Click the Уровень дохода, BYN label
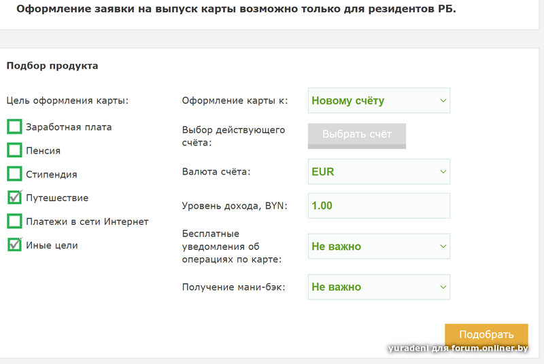Viewport: 544px width, 364px height. click(x=235, y=206)
